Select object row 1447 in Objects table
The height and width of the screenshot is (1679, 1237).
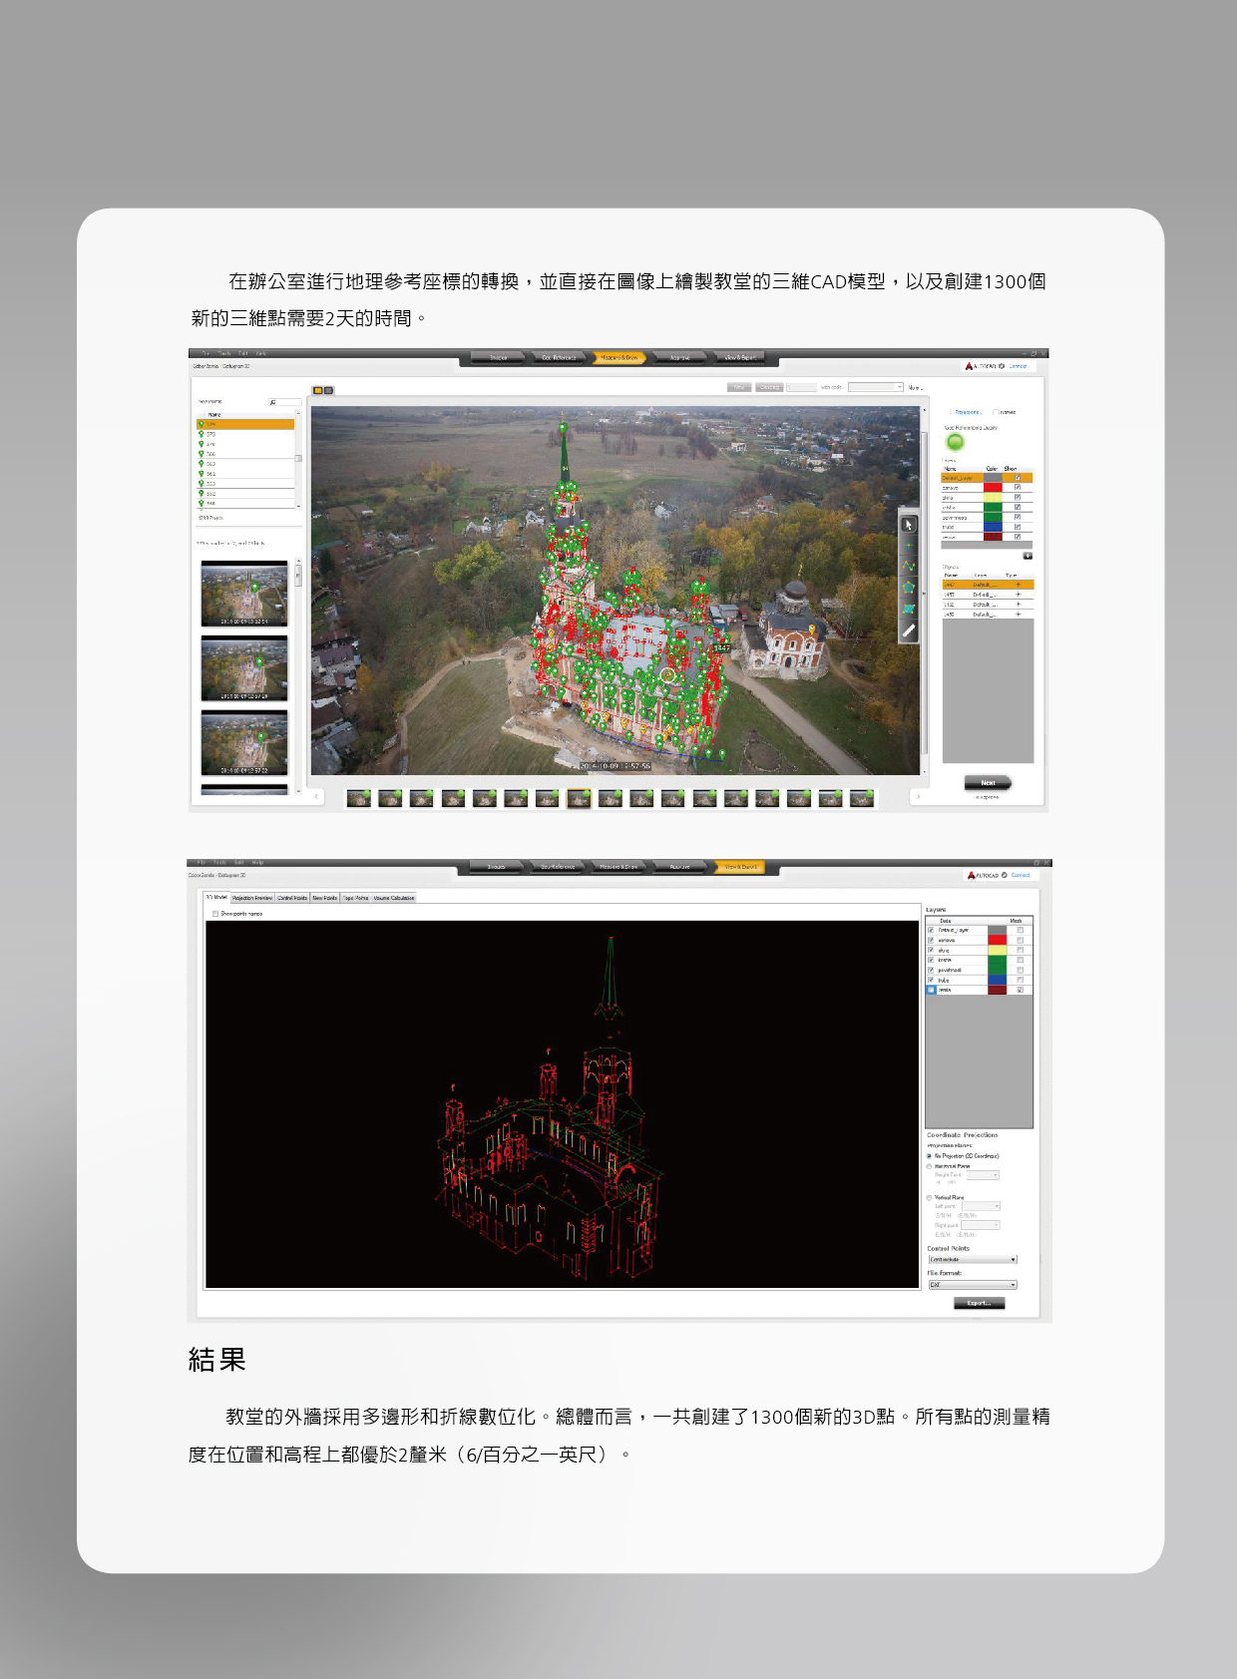pos(987,585)
